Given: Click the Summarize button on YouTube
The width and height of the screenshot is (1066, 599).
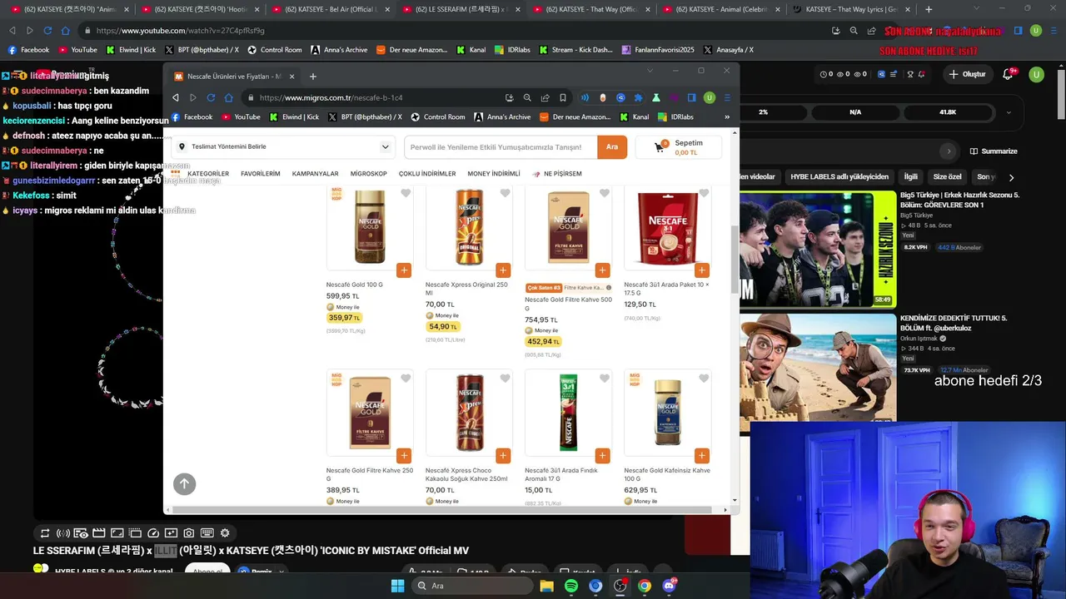Looking at the screenshot, I should click(x=994, y=151).
